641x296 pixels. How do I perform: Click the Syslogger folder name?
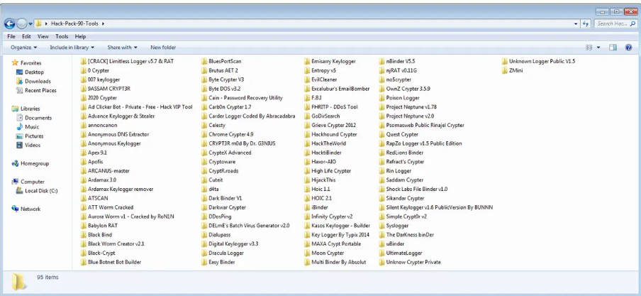[x=397, y=226]
